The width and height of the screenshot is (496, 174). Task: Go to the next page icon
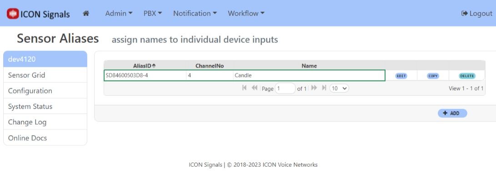click(314, 88)
